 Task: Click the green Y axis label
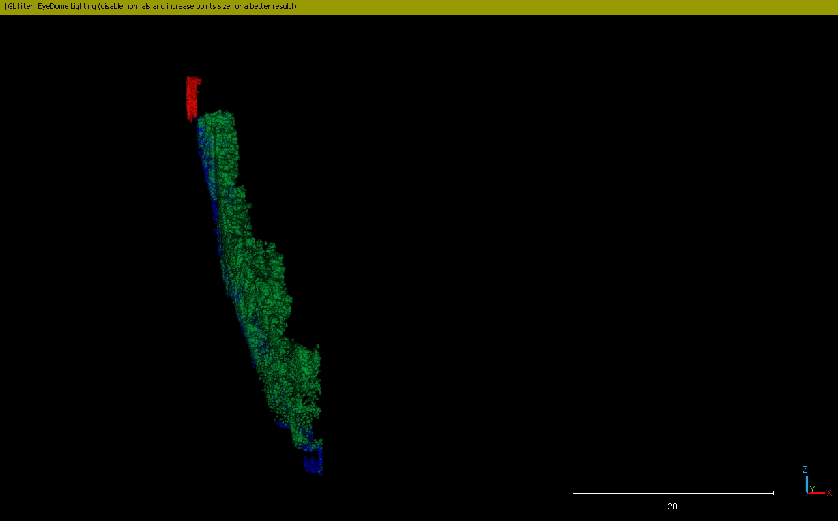coord(812,489)
